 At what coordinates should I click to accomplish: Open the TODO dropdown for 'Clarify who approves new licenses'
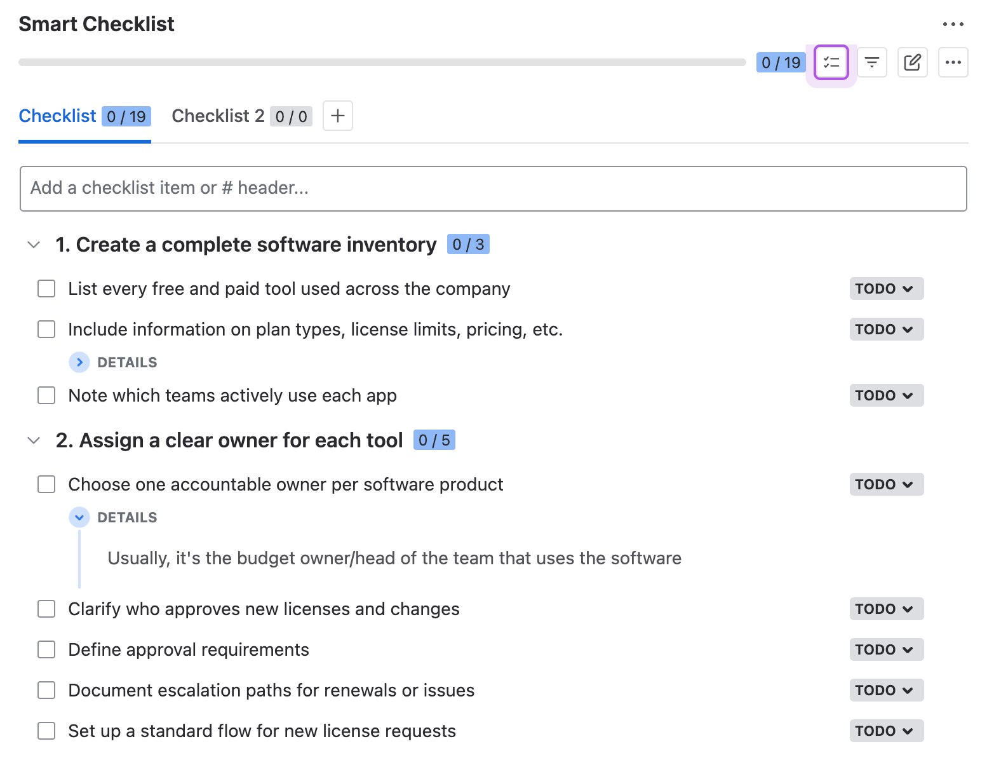885,609
